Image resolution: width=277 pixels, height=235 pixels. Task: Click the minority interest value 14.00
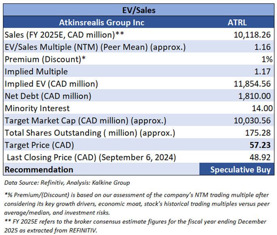tap(262, 108)
